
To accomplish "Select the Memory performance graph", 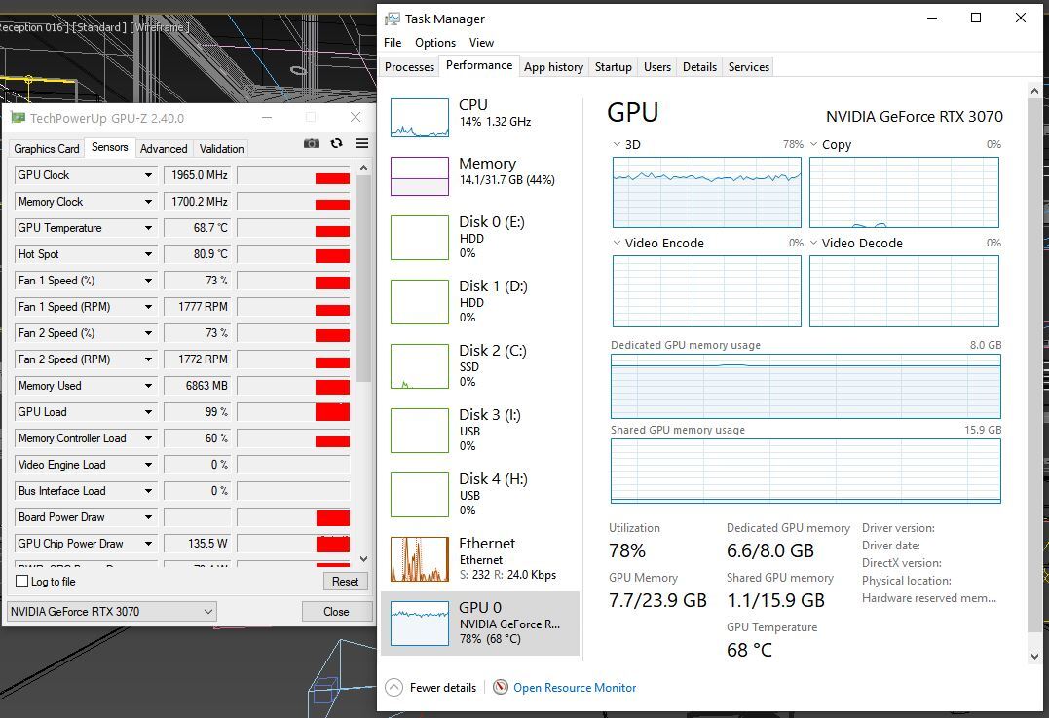I will pos(420,176).
